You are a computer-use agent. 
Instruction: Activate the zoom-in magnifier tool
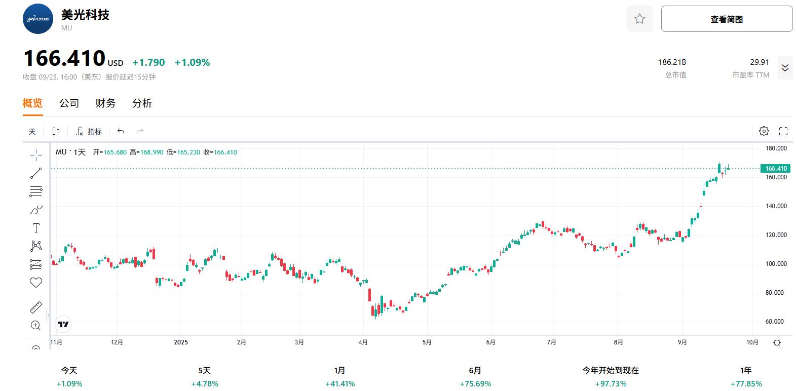pos(35,325)
